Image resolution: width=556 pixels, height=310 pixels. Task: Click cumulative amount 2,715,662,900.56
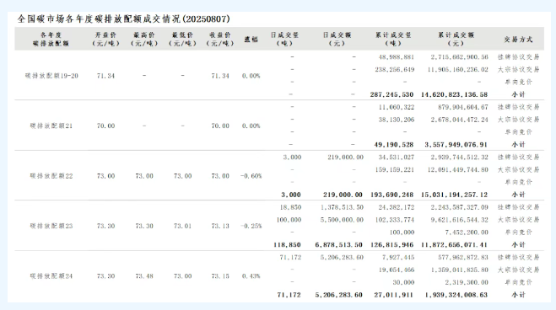coord(460,57)
